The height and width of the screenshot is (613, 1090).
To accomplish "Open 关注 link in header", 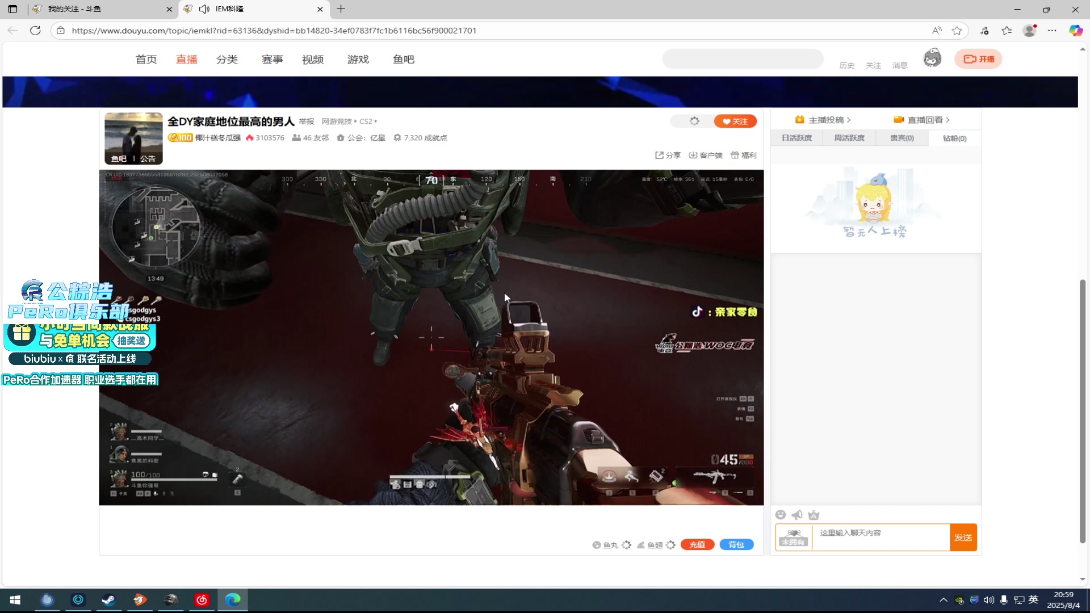I will pos(873,65).
